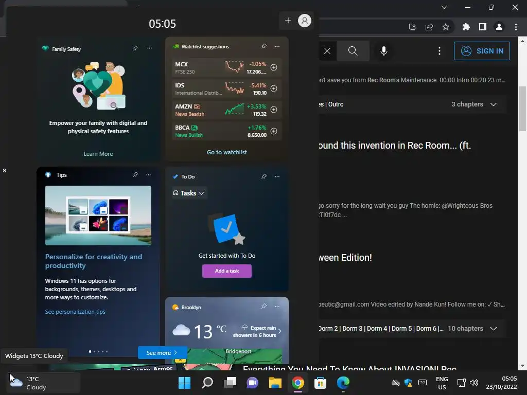Screen dimensions: 527x395
Task: Add IDS to watchlist
Action: point(274,88)
